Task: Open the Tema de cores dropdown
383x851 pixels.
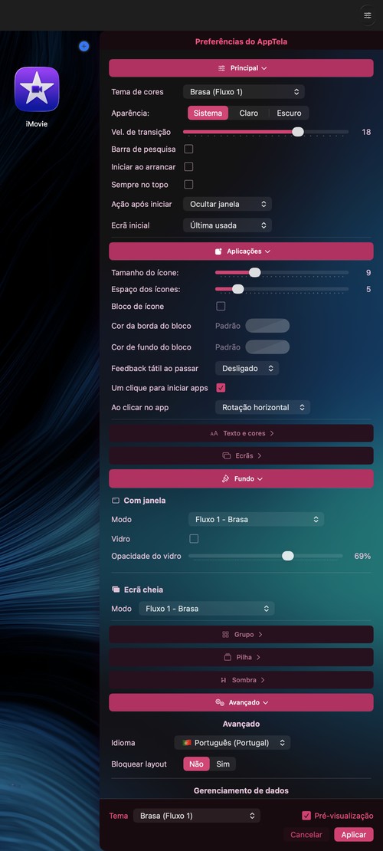Action: pyautogui.click(x=244, y=92)
